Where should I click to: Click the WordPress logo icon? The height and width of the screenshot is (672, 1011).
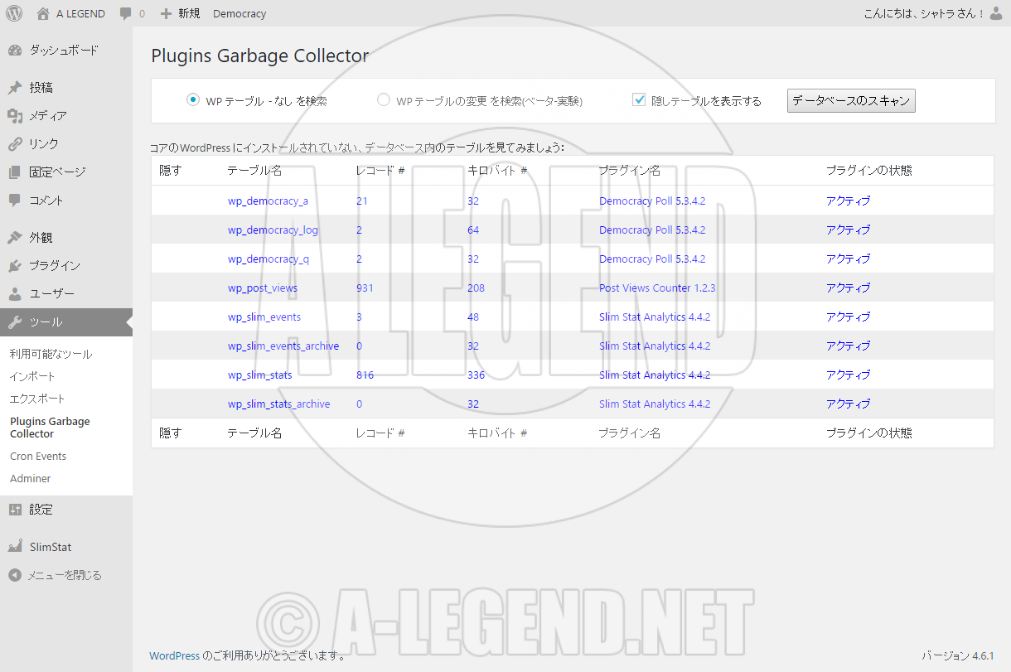tap(14, 13)
